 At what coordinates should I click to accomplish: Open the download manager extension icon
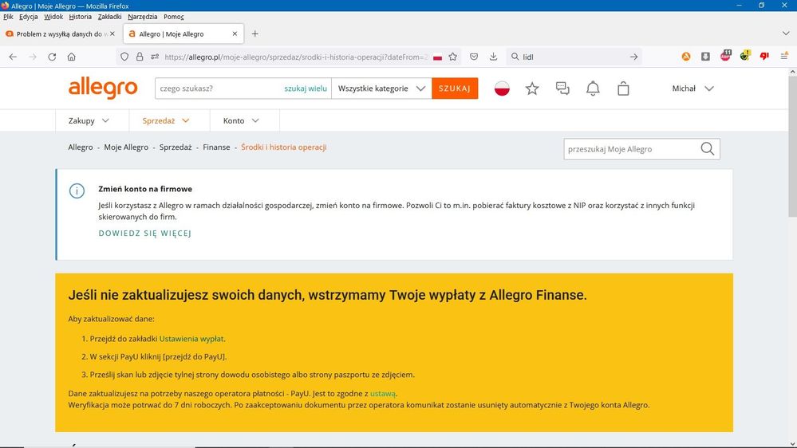[705, 57]
